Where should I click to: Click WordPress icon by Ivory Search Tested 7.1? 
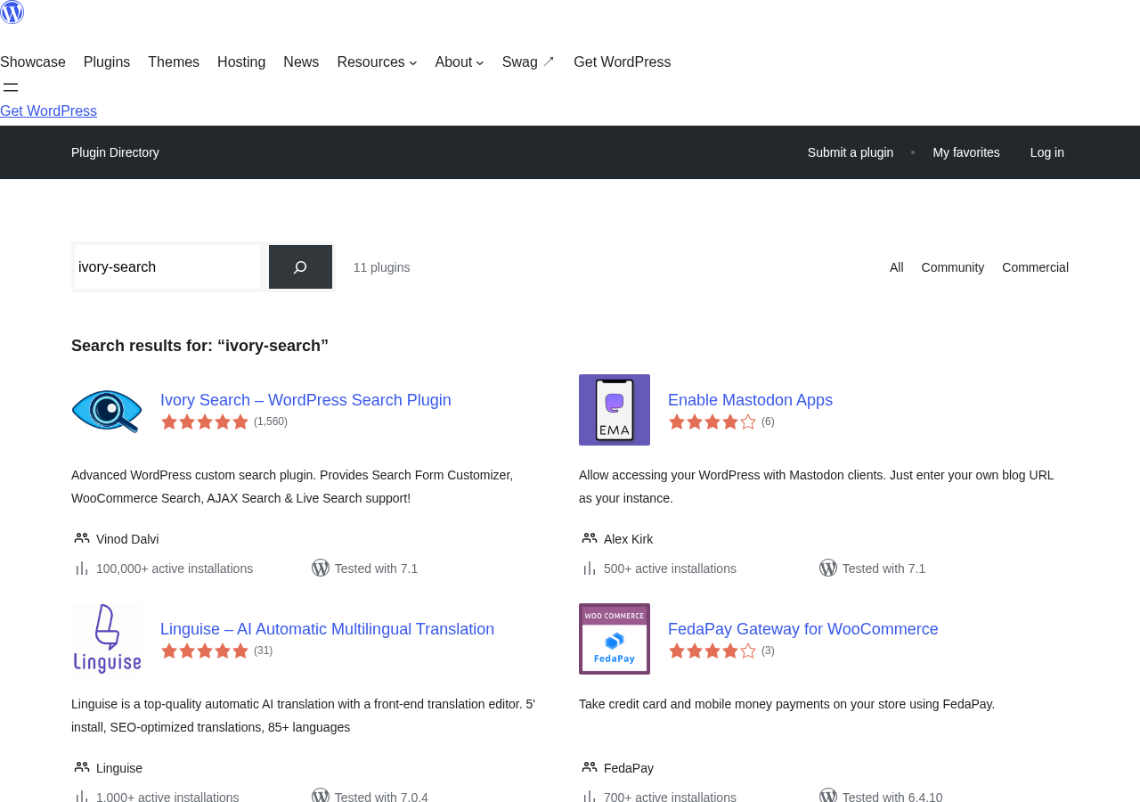(321, 568)
